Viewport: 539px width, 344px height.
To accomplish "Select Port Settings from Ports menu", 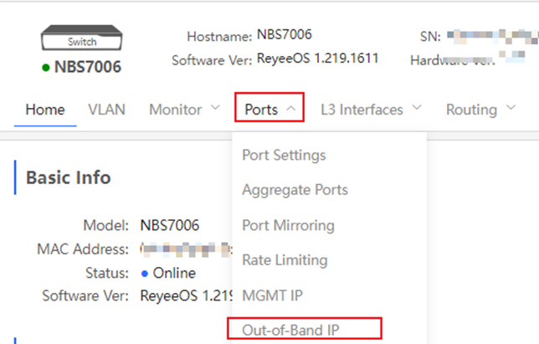I will tap(284, 155).
